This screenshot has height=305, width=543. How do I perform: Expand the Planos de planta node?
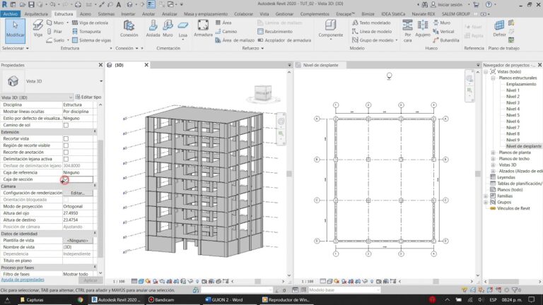[493, 152]
